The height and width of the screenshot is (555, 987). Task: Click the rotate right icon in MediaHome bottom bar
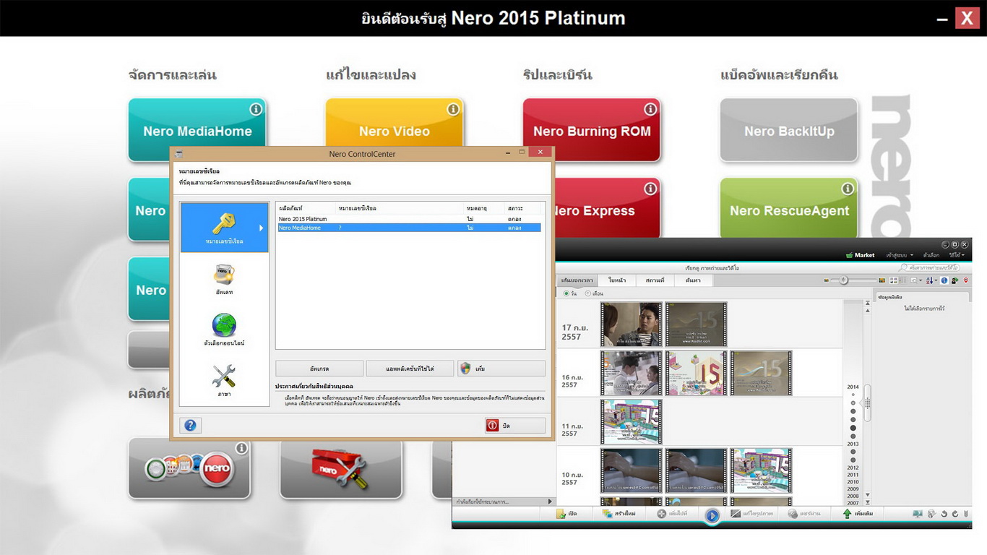(x=954, y=514)
